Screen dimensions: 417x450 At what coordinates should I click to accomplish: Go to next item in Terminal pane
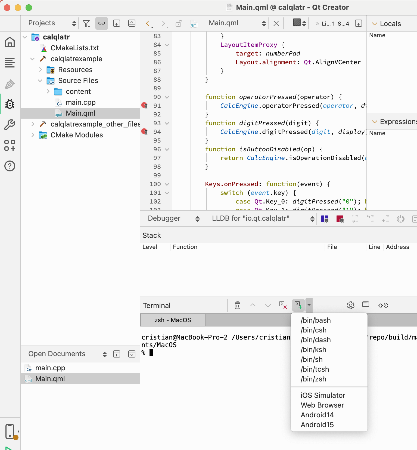pyautogui.click(x=268, y=305)
